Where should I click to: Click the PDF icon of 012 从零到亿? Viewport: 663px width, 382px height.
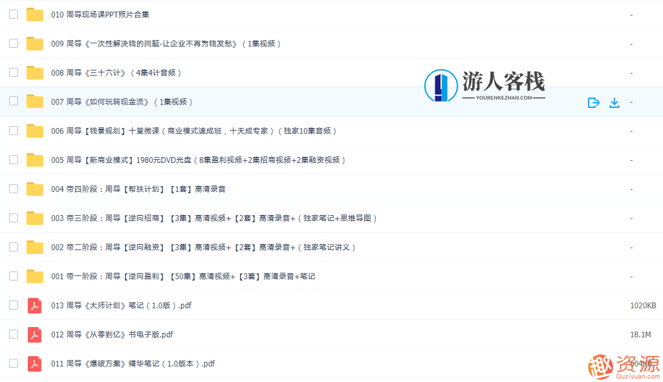pos(34,334)
